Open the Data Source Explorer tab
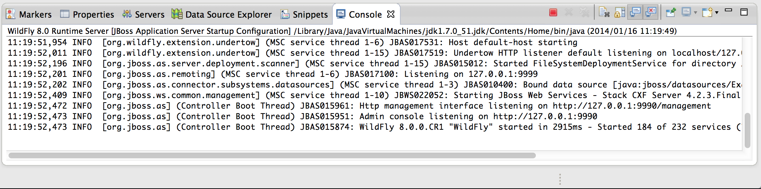This screenshot has width=761, height=189. 222,14
